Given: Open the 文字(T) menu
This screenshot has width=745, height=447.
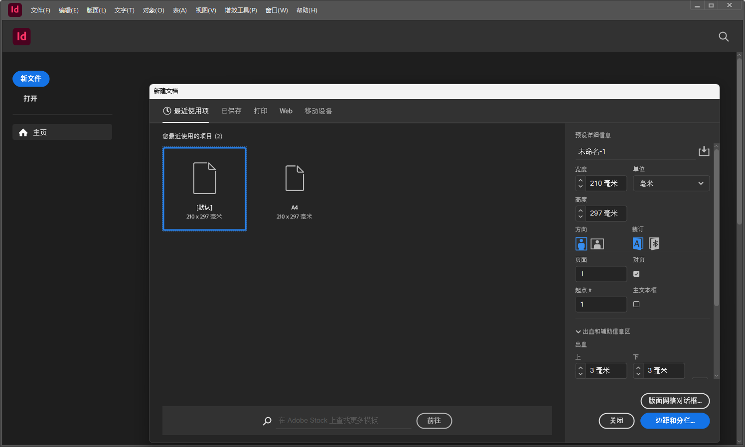Looking at the screenshot, I should [125, 10].
